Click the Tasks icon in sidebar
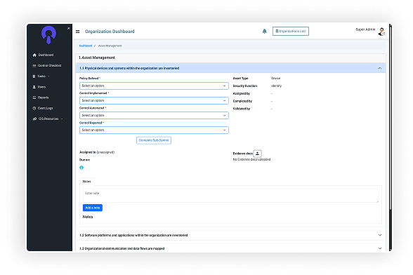 [34, 76]
